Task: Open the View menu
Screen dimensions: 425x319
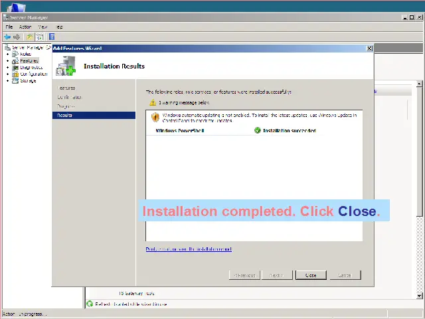Action: pos(42,27)
